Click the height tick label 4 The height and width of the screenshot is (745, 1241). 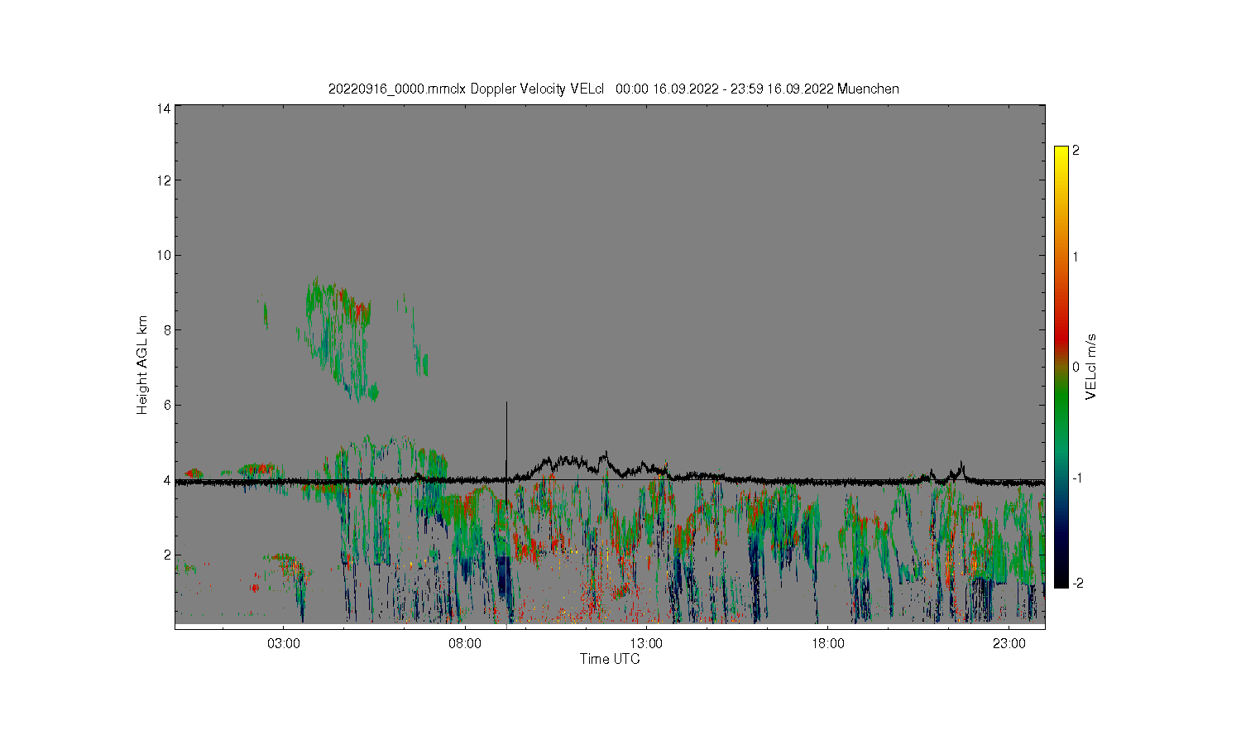(x=167, y=480)
